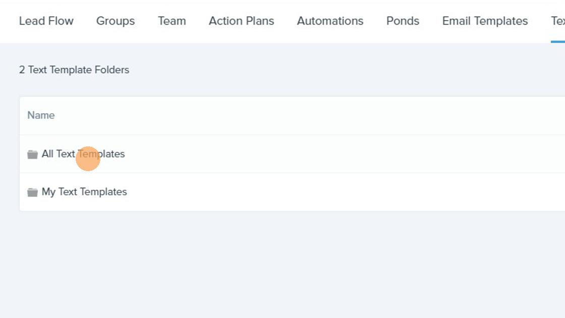Screen dimensions: 565x318
Task: Click the blue active tab underline indicator
Action: coord(558,42)
